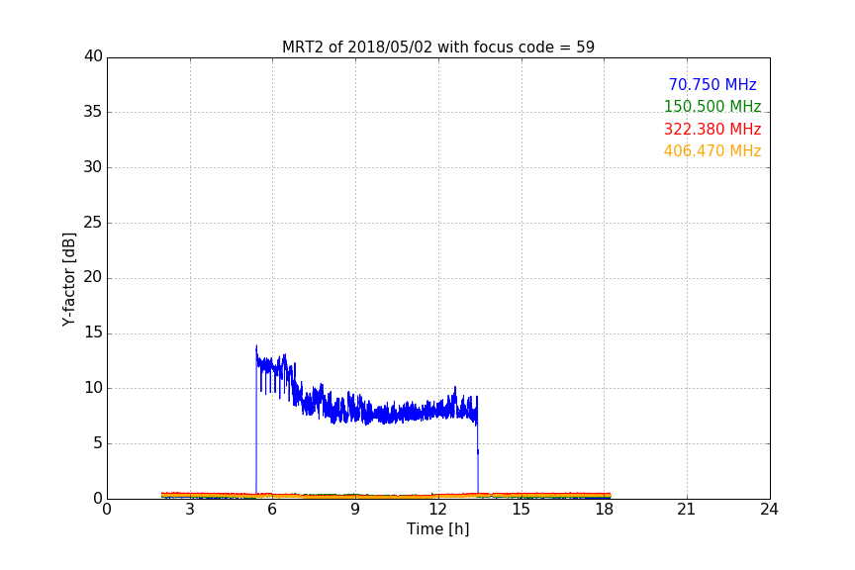
Task: Click the Y-factor [dB] axis label
Action: (x=68, y=279)
